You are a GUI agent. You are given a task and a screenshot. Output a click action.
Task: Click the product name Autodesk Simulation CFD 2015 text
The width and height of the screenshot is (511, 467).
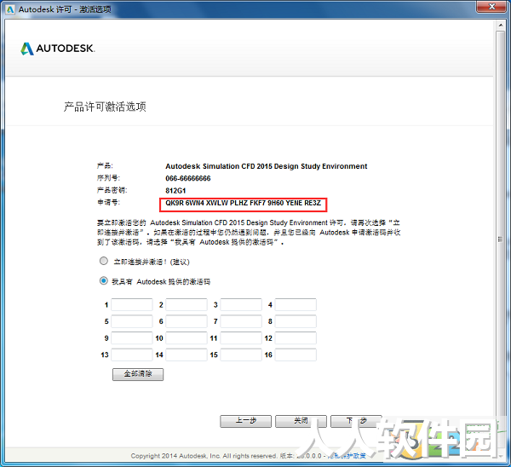(x=267, y=166)
